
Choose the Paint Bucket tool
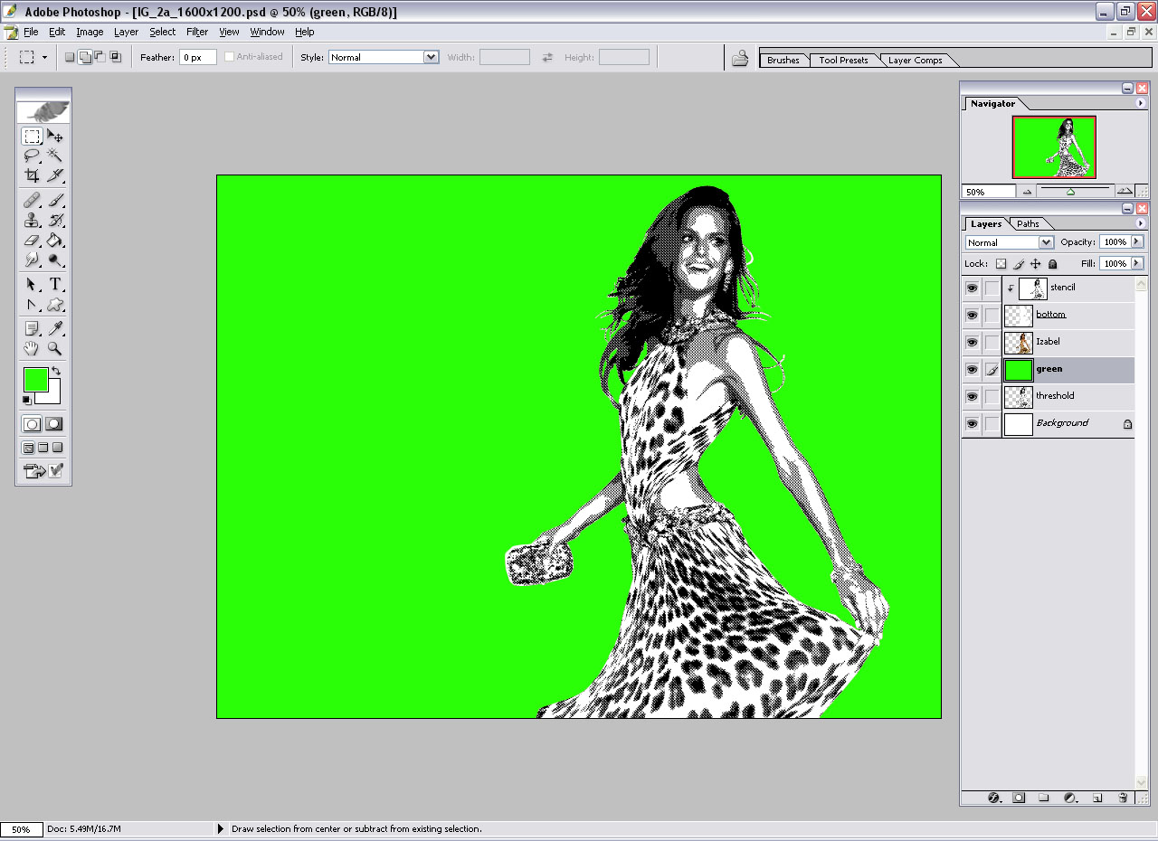coord(55,241)
